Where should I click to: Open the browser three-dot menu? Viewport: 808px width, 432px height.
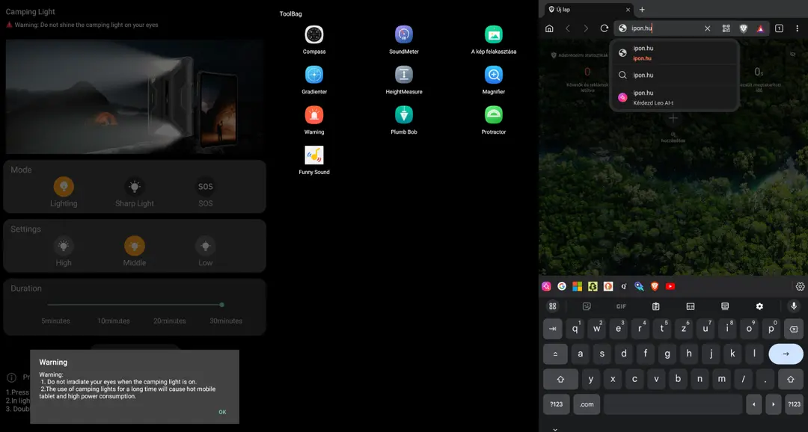(x=798, y=28)
